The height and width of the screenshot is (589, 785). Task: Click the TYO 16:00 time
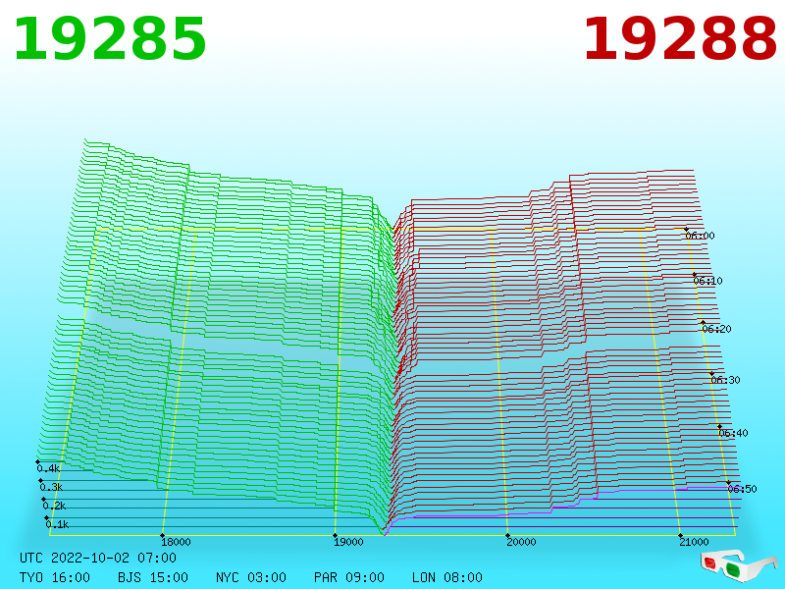(x=55, y=577)
